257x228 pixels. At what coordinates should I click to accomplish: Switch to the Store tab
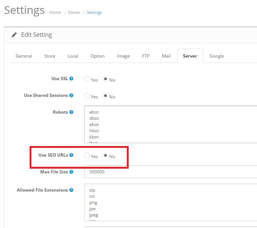coord(50,56)
